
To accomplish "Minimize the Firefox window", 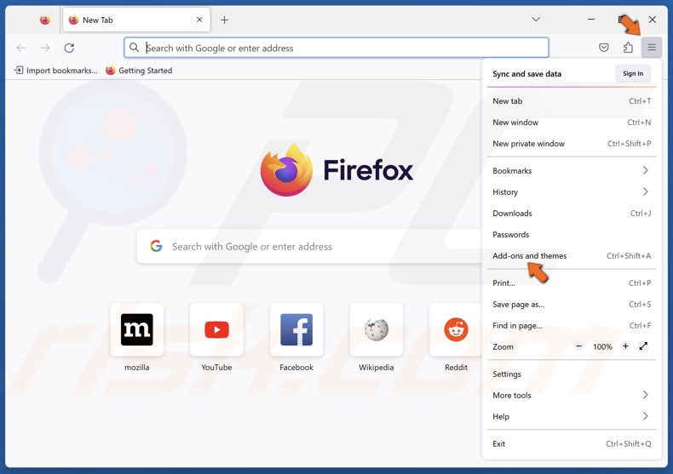I will [x=591, y=20].
